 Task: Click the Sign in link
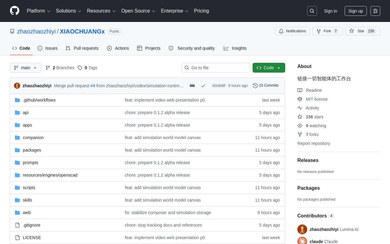click(331, 11)
